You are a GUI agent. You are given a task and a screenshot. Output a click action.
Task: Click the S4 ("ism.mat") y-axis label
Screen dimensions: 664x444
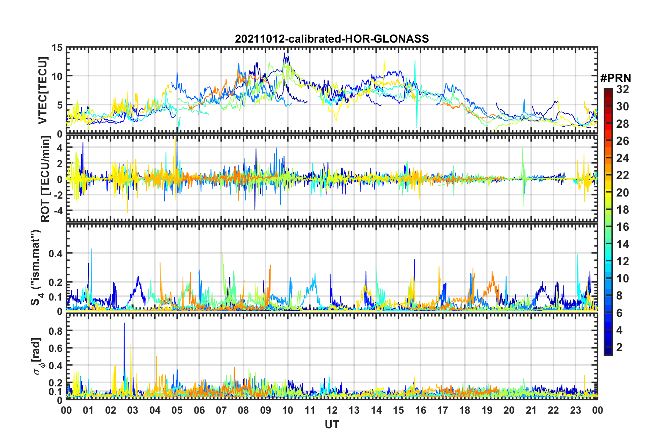37,268
